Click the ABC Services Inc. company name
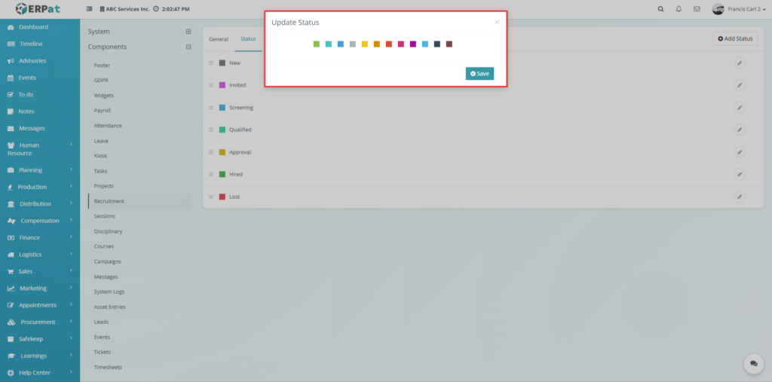772x382 pixels. [127, 9]
